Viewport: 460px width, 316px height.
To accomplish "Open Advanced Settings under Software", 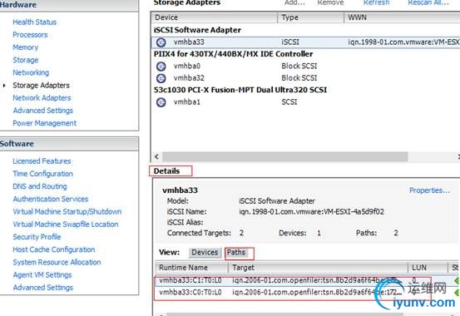I will pos(42,287).
